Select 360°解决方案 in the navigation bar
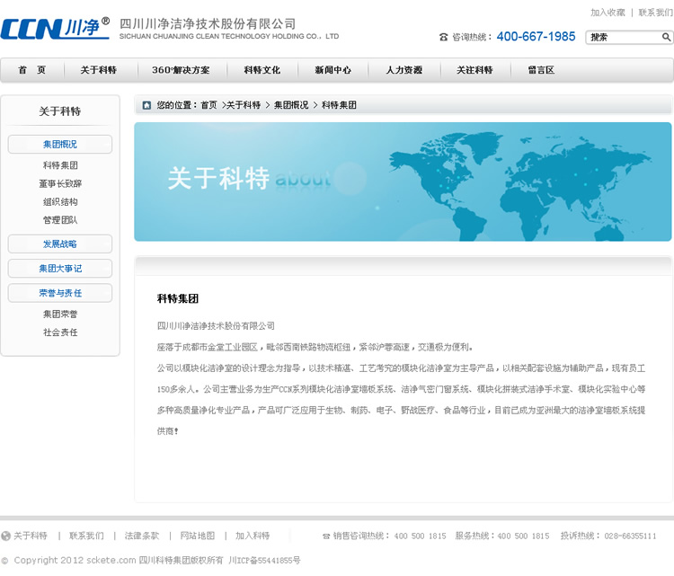 [181, 70]
